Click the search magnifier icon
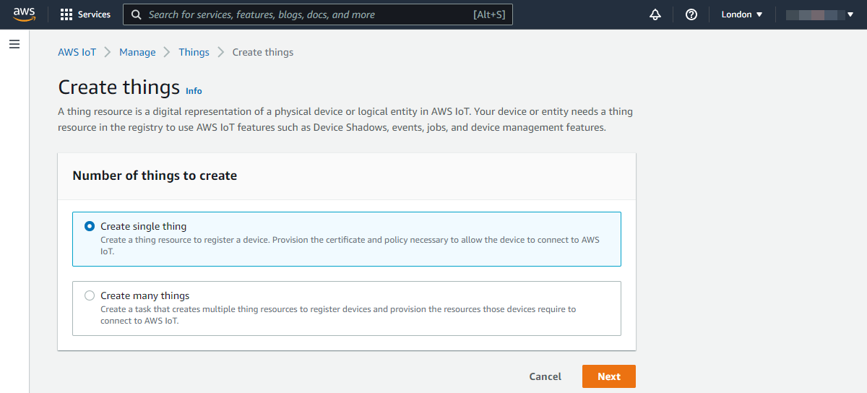867x393 pixels. click(x=136, y=14)
